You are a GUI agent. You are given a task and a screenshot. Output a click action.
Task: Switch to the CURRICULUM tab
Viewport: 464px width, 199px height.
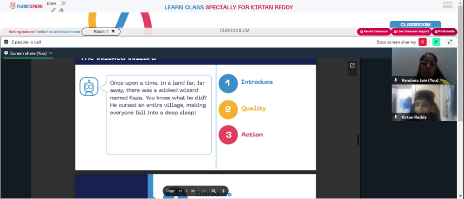(234, 31)
